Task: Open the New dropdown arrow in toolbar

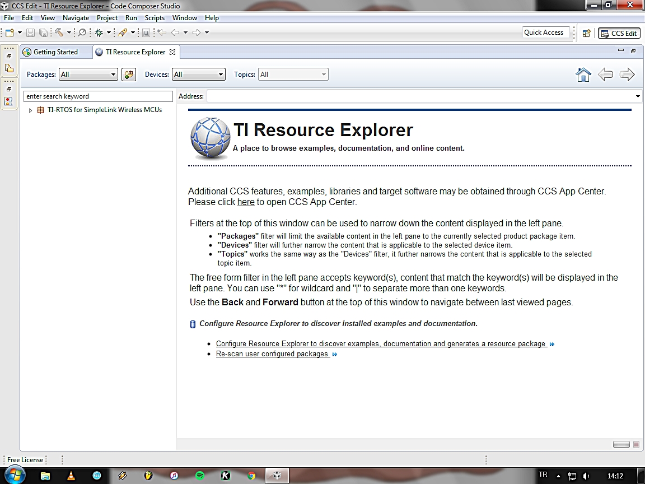Action: click(x=20, y=32)
